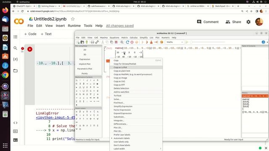
Task: Open the wxMaxima Matrix menu
Action: click(x=124, y=38)
